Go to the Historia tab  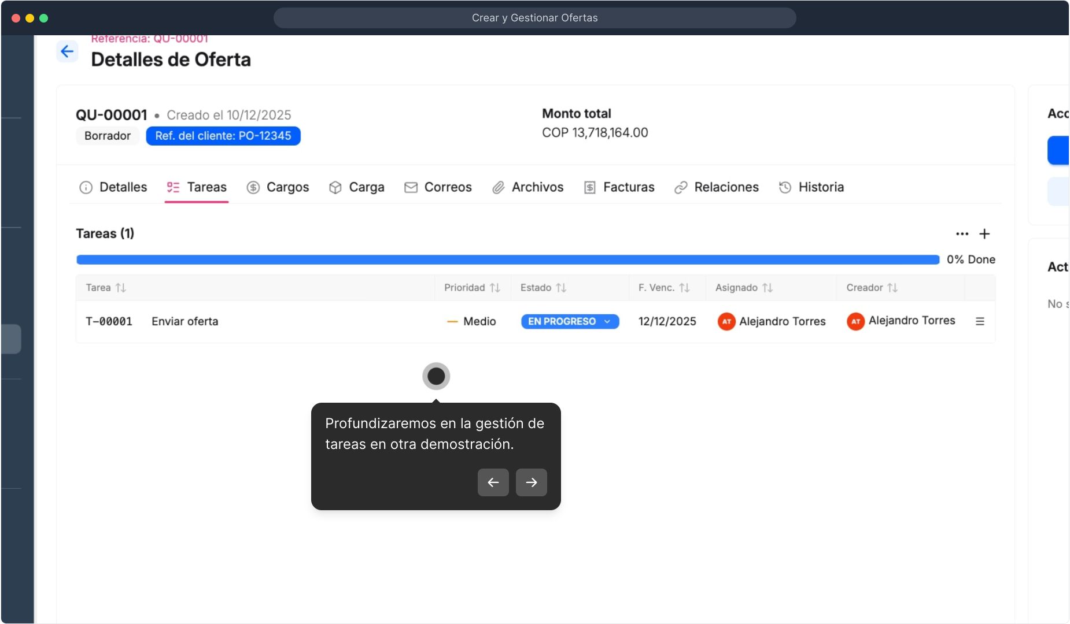coord(811,187)
